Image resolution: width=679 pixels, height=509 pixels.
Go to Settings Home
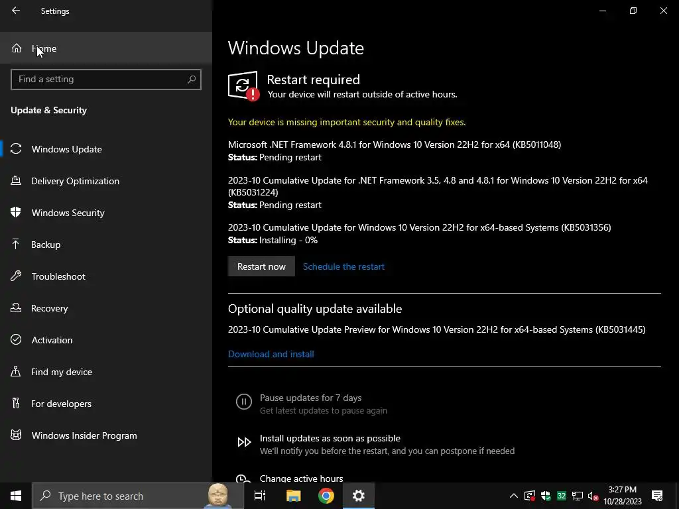coord(106,48)
